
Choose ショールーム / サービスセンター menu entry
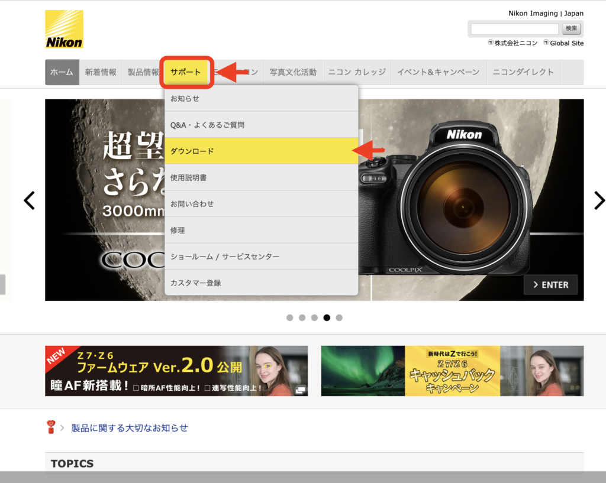point(261,257)
